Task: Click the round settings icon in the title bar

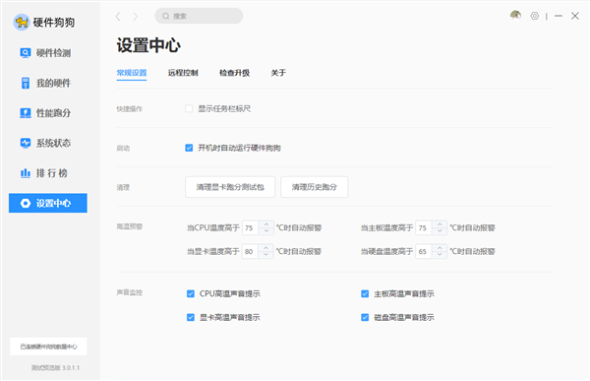Action: (535, 16)
